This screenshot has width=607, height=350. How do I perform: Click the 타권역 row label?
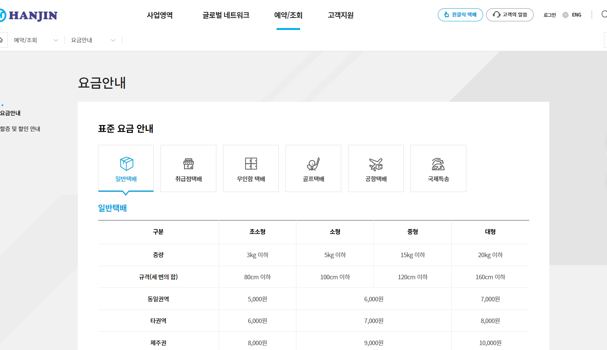pyautogui.click(x=158, y=321)
